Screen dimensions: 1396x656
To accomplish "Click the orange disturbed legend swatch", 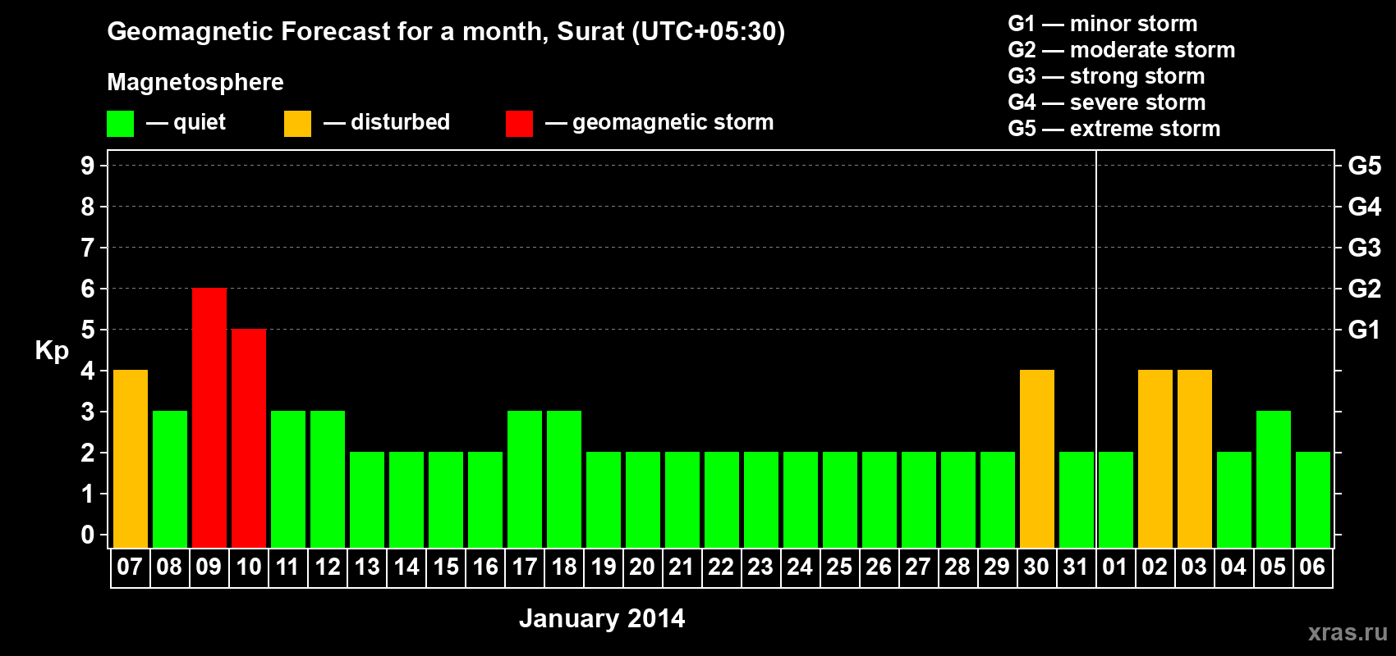I will [297, 124].
